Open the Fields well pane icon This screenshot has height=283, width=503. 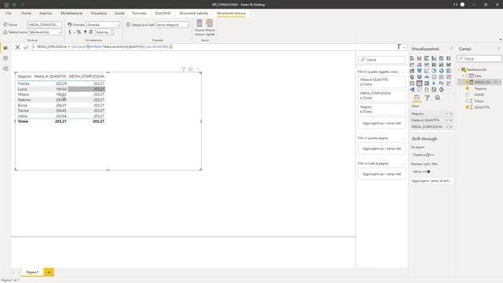[x=417, y=97]
